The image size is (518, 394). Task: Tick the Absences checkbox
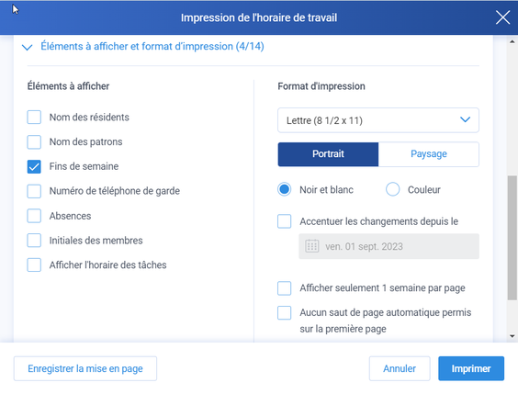pos(34,216)
